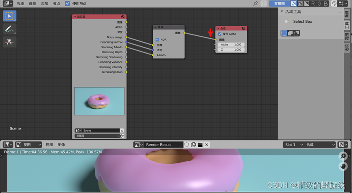Show only blue channel B
The image size is (352, 193).
(x=326, y=3)
